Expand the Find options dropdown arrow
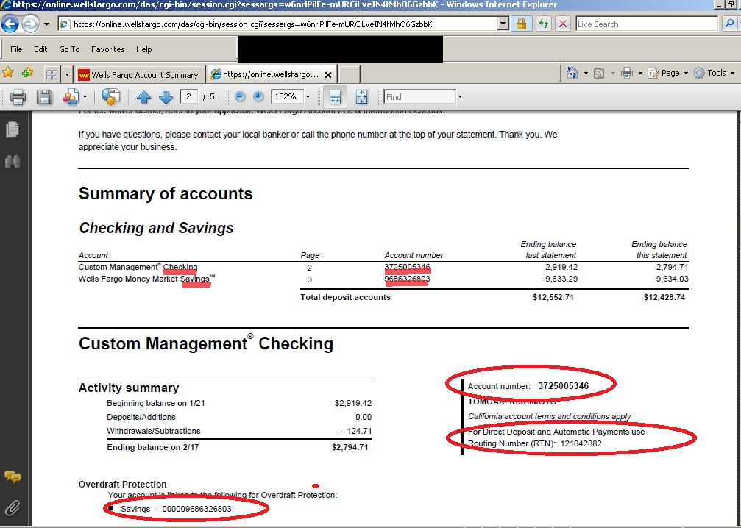 pyautogui.click(x=460, y=97)
